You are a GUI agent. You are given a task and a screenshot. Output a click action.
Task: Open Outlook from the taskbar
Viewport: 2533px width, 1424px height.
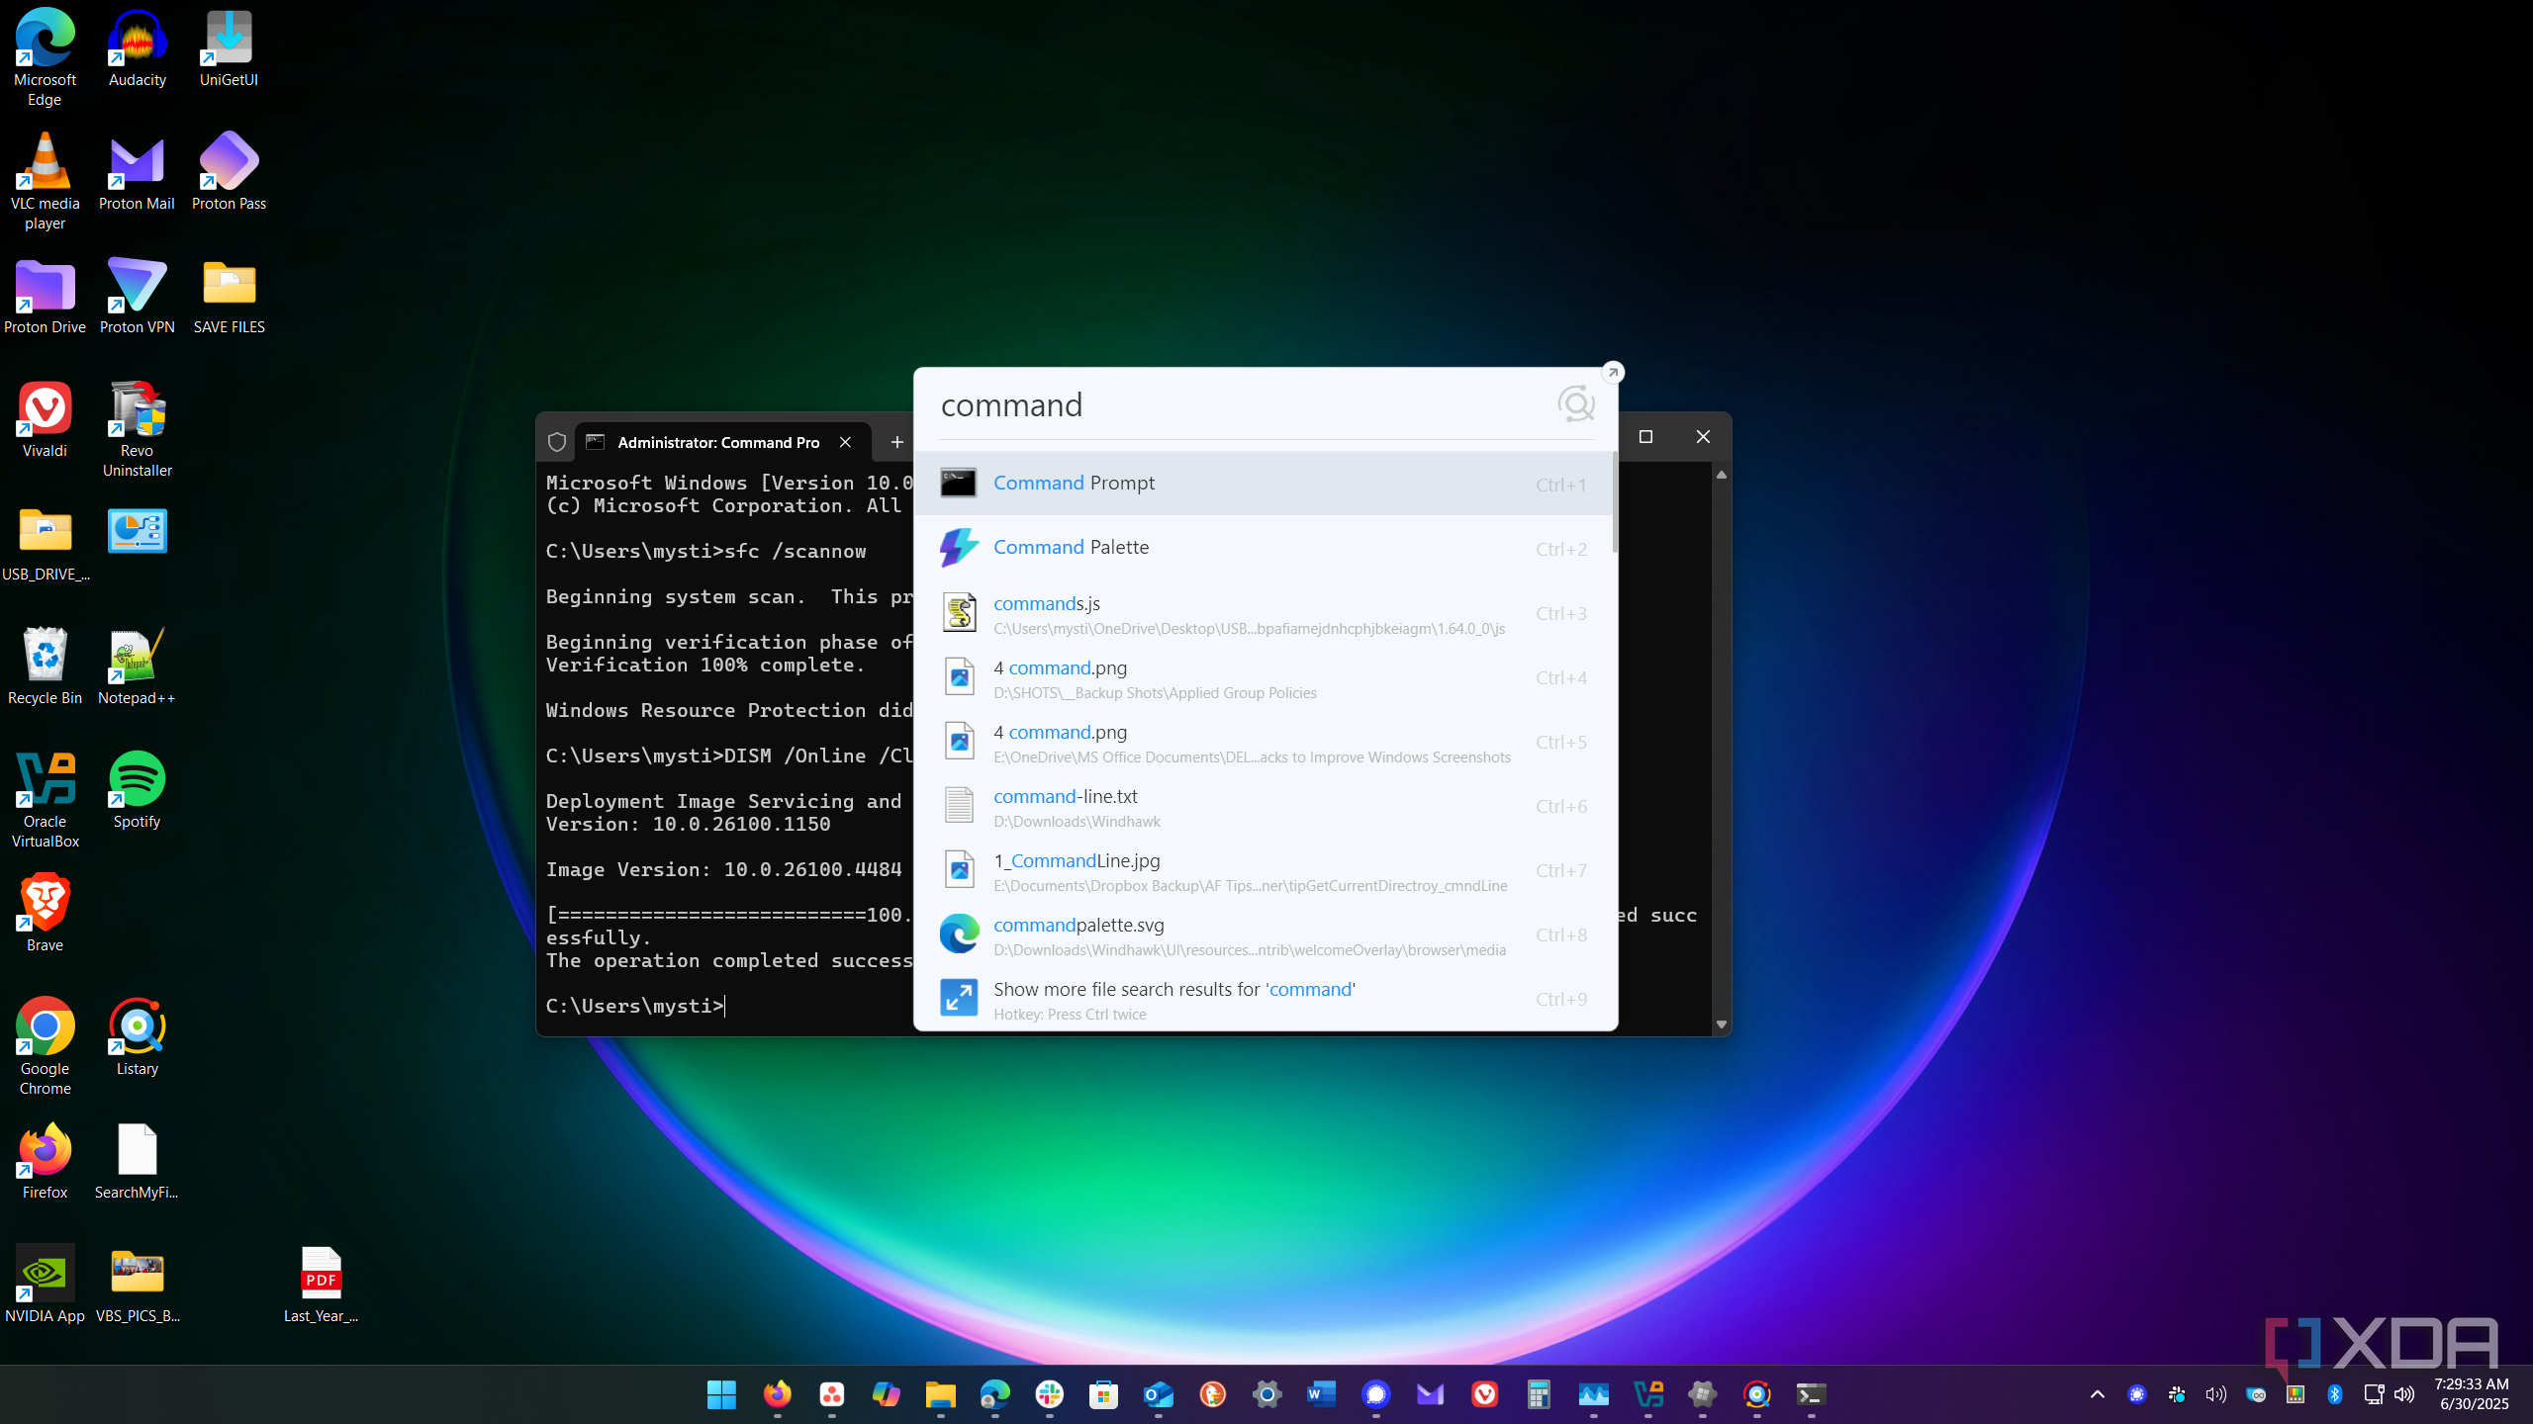[x=1158, y=1394]
